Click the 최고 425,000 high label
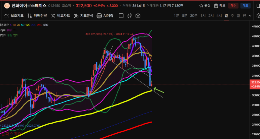 (109, 34)
